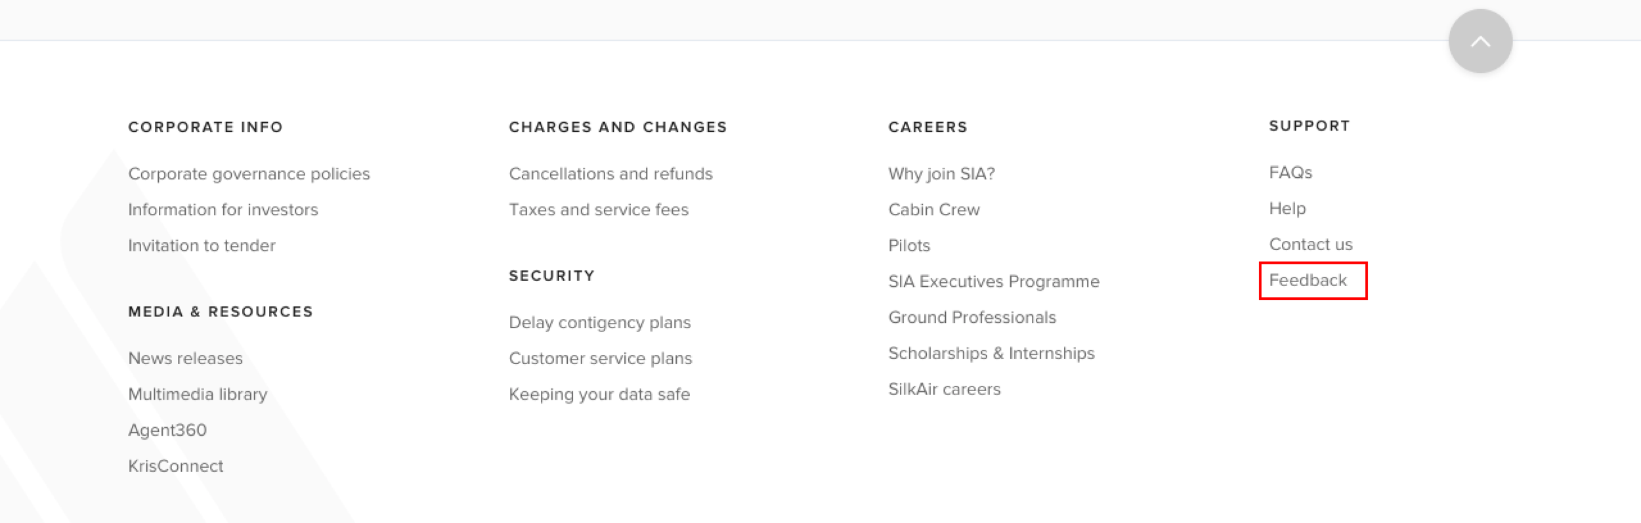Viewport: 1641px width, 523px height.
Task: Visit Agent360 link
Action: coord(167,430)
